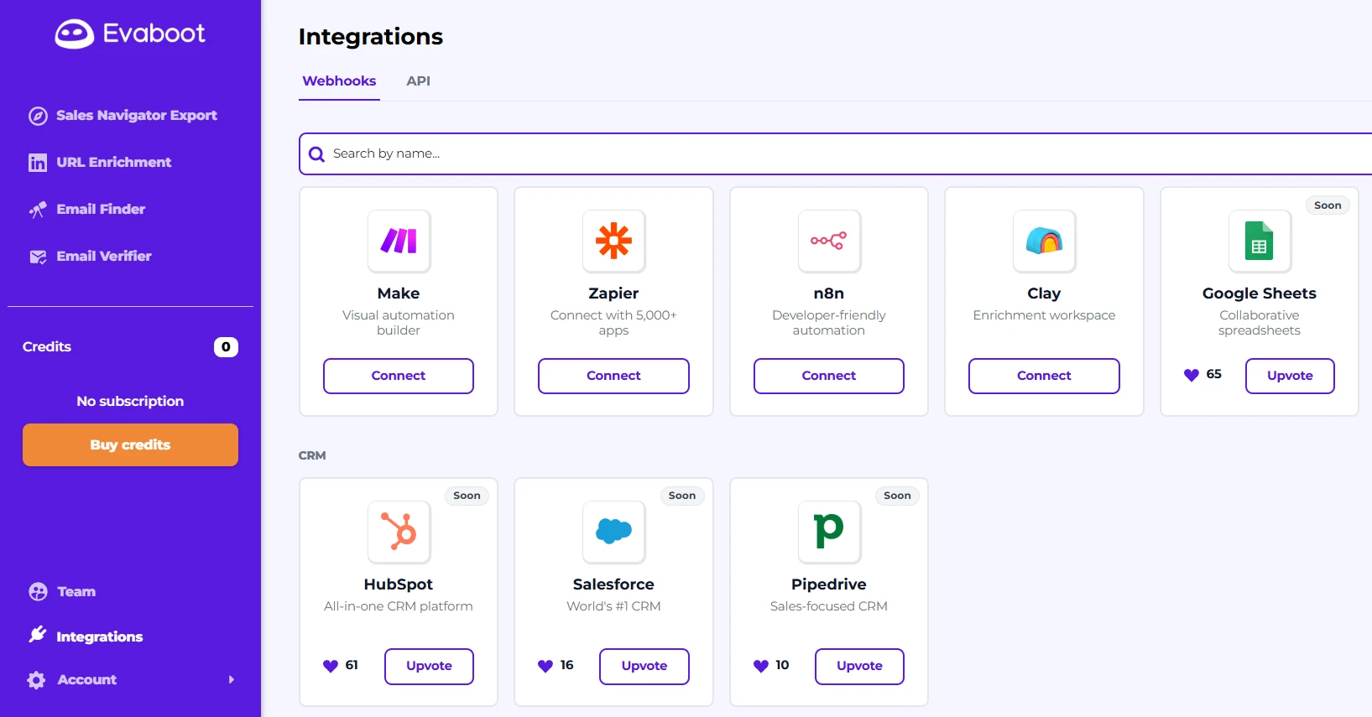This screenshot has width=1372, height=717.
Task: Click the Credits count badge
Action: pos(226,347)
